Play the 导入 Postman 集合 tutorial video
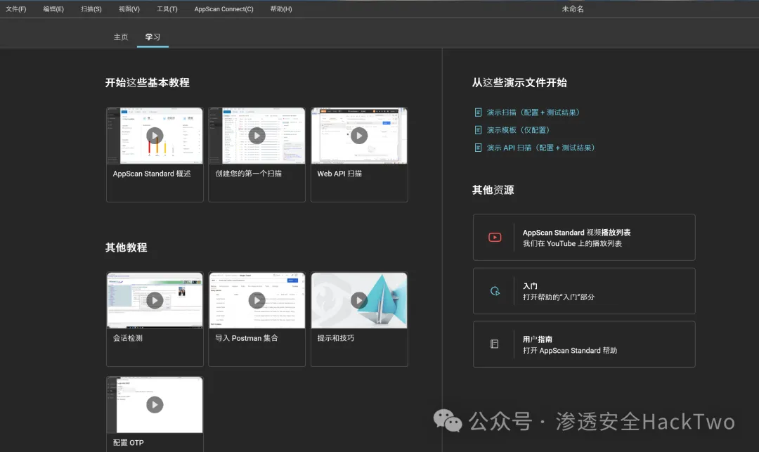Screen dimensions: 759x452 (x=257, y=301)
